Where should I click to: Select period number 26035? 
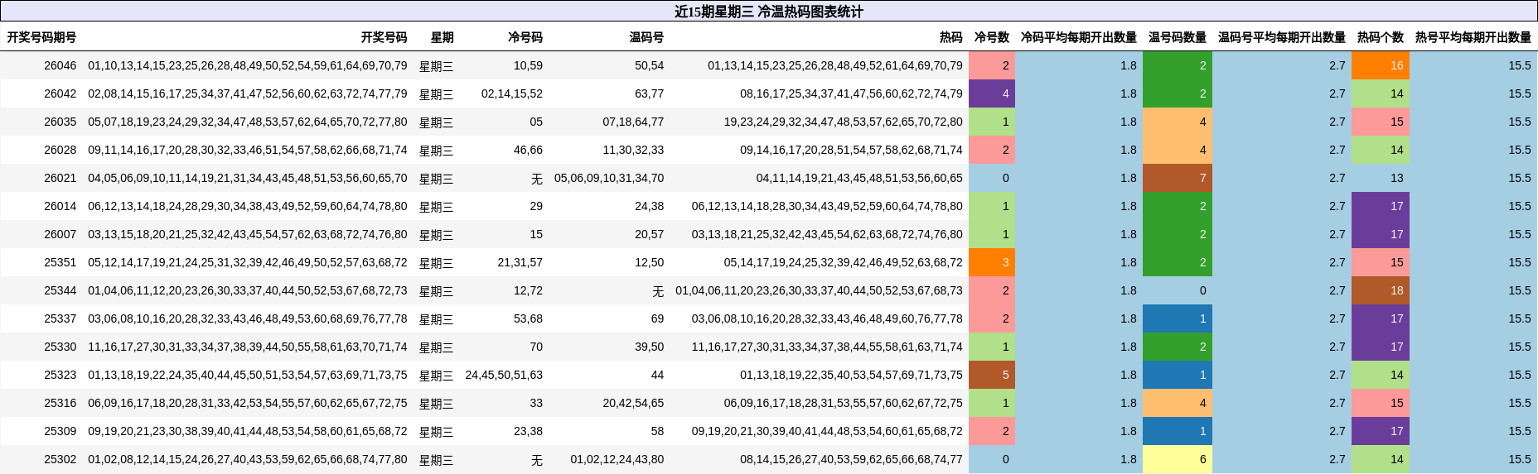(60, 122)
